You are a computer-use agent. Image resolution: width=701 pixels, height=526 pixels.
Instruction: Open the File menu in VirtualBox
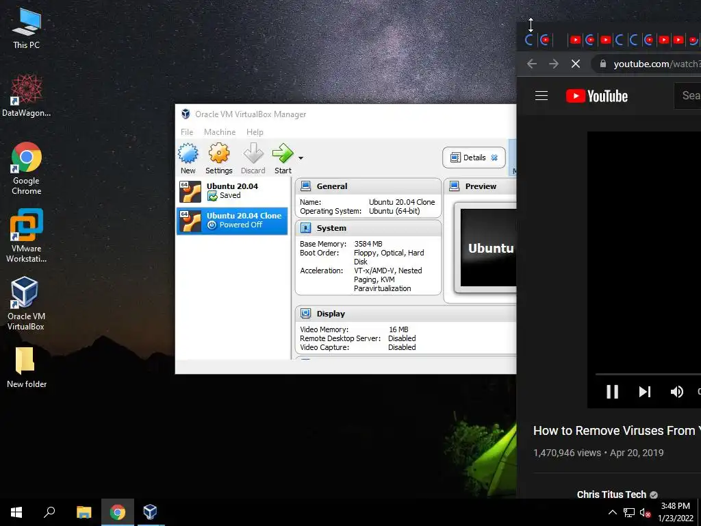click(187, 132)
